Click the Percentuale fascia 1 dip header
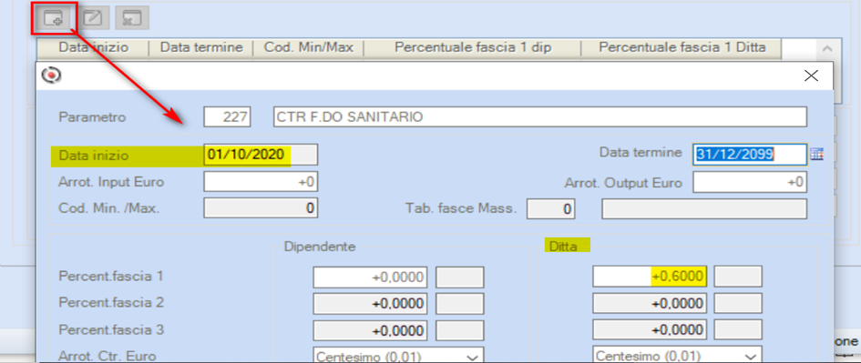 [x=472, y=47]
